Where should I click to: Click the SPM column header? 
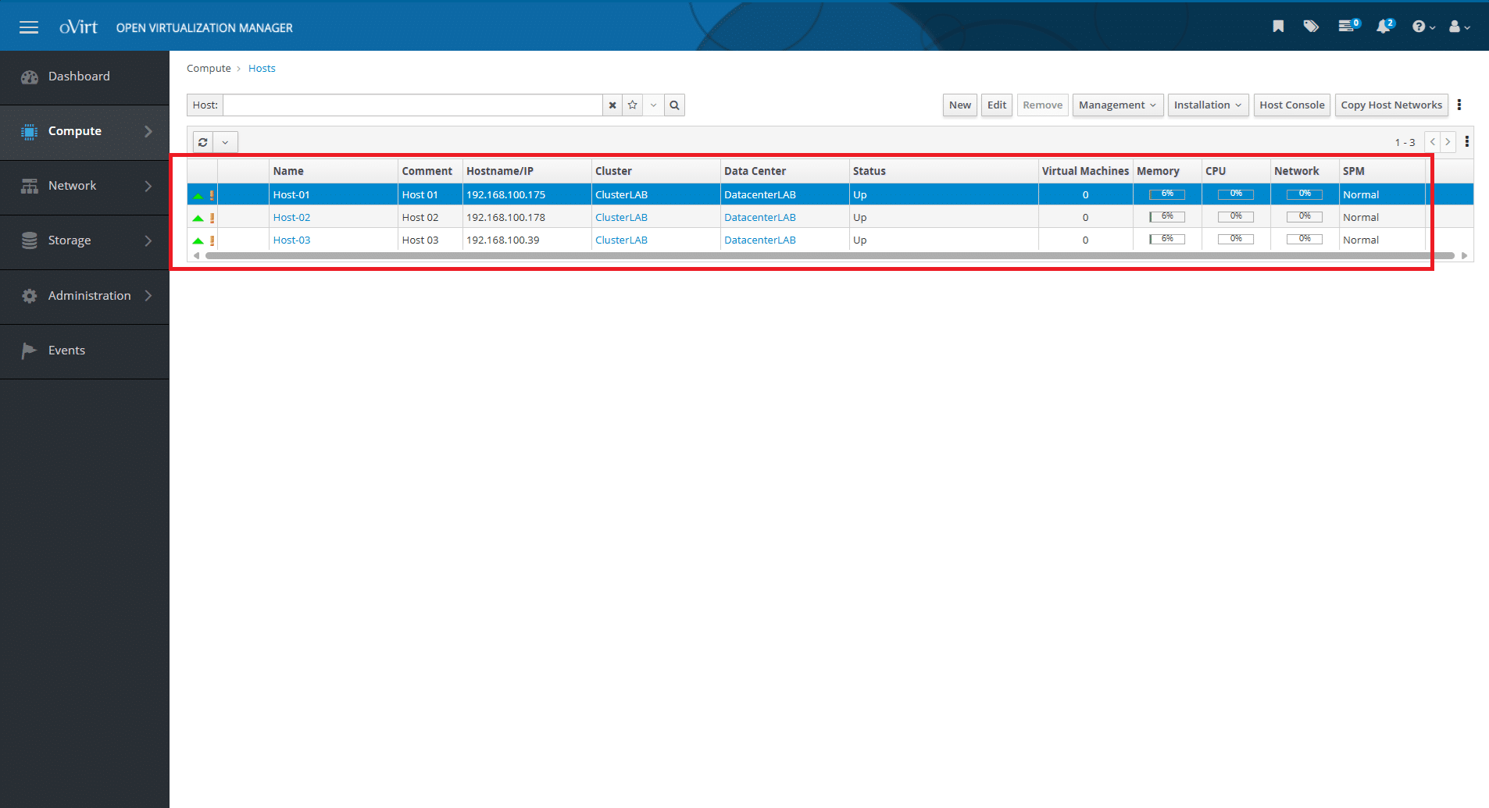(1383, 171)
